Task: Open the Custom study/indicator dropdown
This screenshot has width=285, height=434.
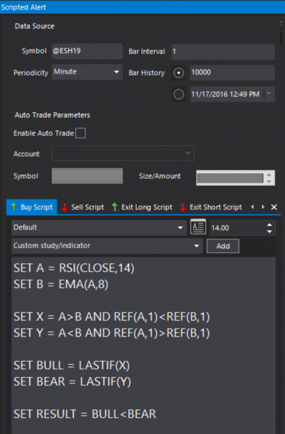Action: [x=107, y=246]
